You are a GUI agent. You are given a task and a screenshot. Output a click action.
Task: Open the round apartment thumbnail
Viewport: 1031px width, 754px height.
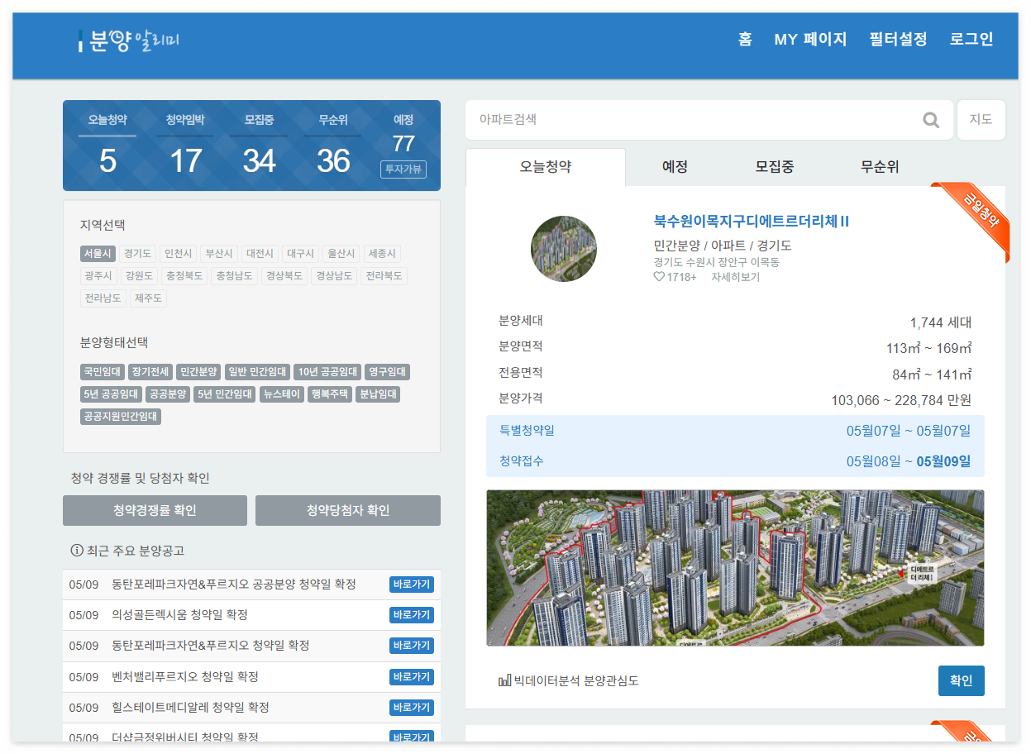(564, 249)
